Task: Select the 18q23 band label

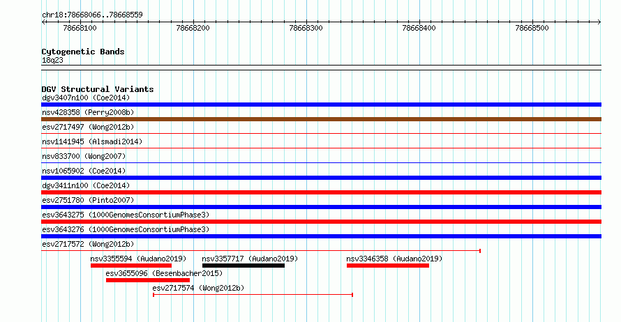Action: (x=52, y=60)
